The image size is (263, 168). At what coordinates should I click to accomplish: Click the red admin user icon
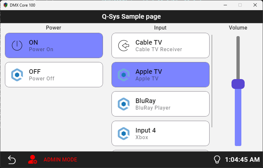(32, 160)
